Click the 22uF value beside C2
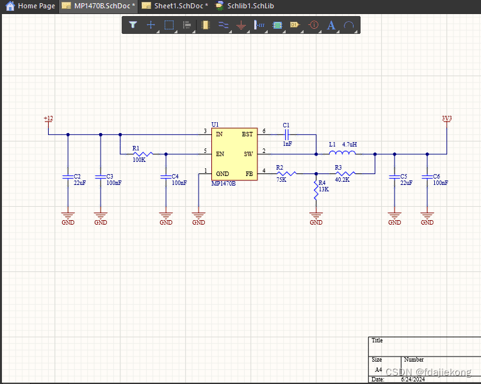 80,182
